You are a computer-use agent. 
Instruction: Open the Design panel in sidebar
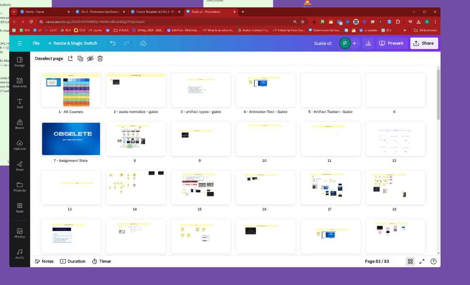[x=20, y=62]
